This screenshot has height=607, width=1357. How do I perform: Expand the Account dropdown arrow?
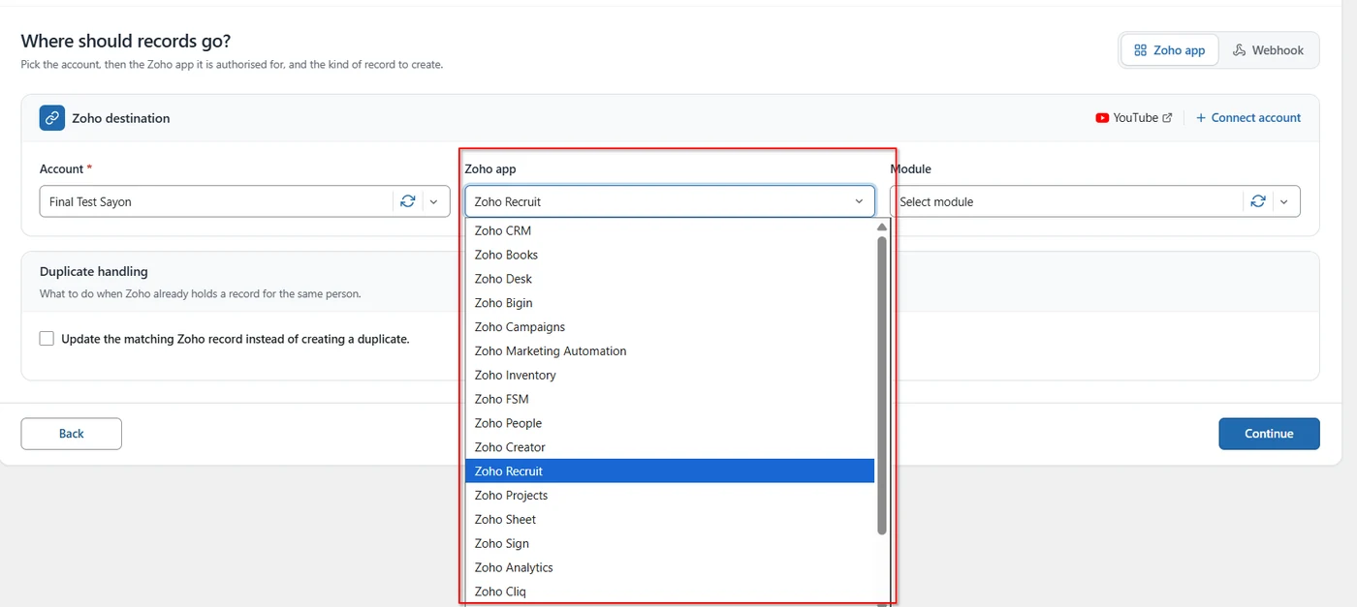point(434,201)
